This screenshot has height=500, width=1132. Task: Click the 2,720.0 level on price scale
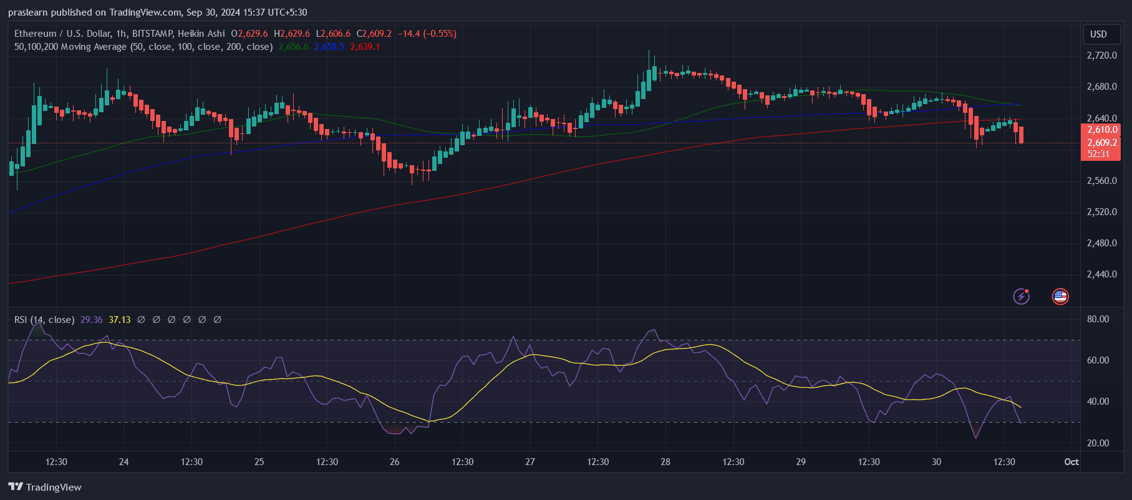click(x=1101, y=55)
